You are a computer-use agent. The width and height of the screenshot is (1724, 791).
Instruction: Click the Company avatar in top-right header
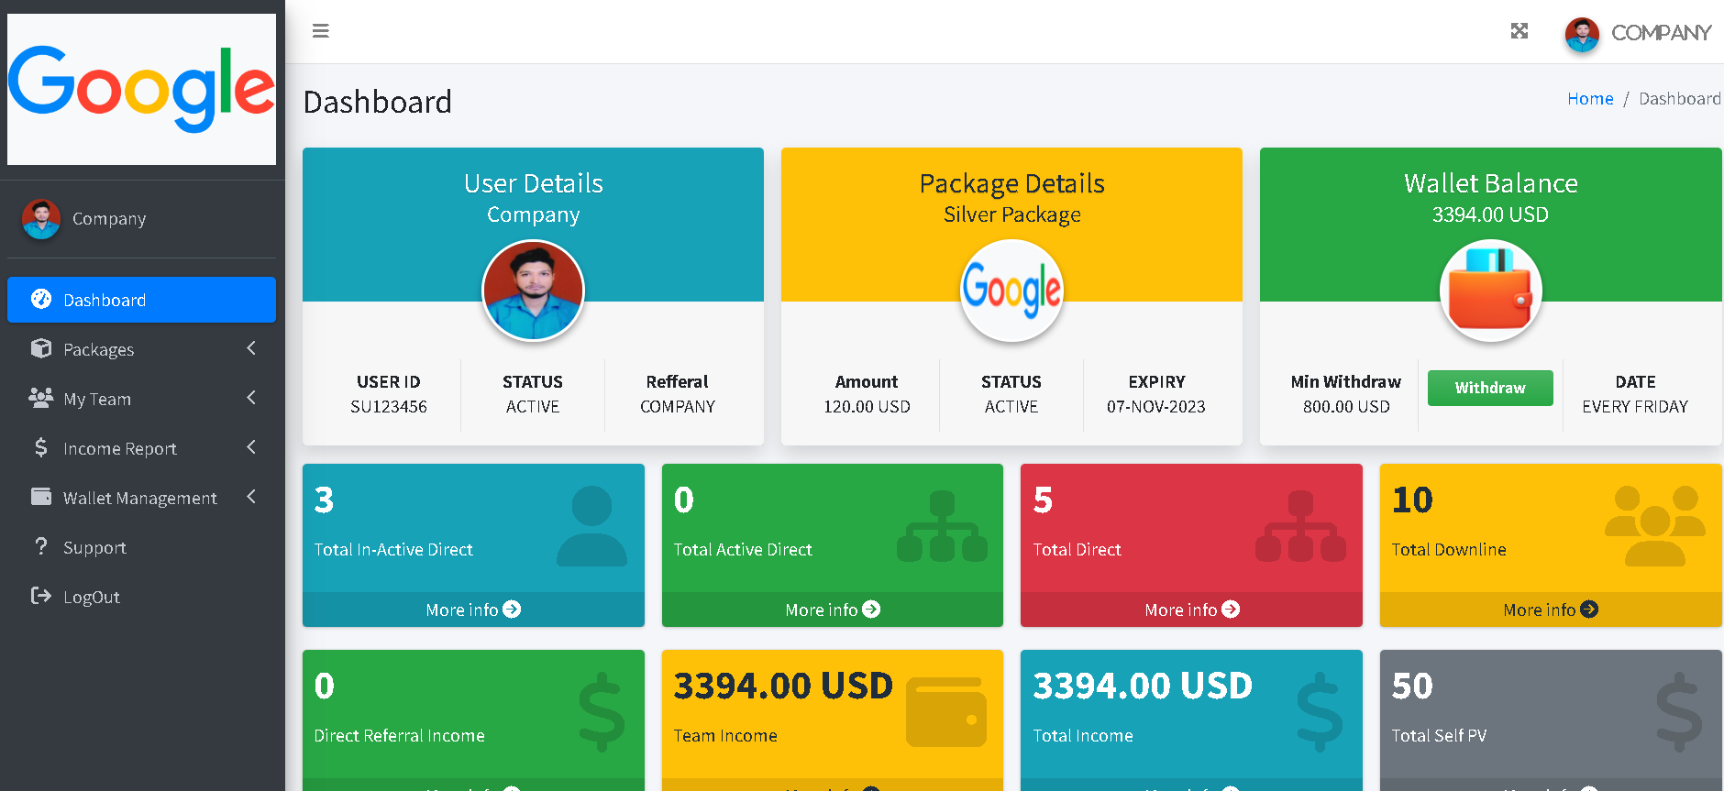1582,34
